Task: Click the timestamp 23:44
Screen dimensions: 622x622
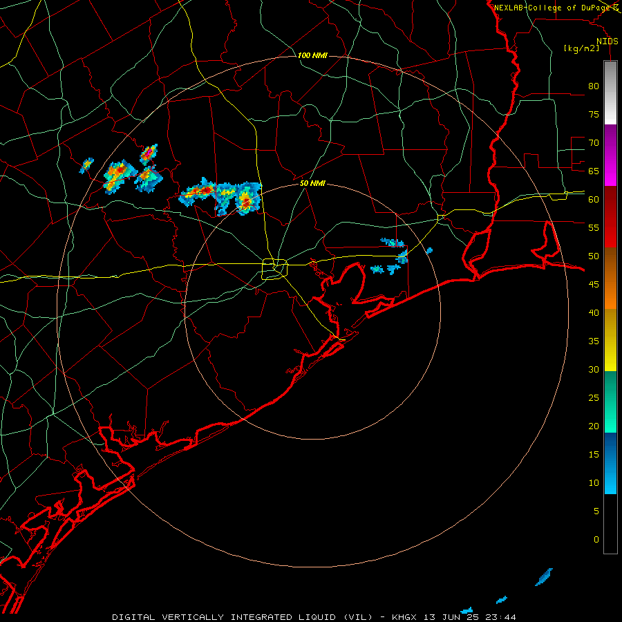Action: (x=500, y=617)
